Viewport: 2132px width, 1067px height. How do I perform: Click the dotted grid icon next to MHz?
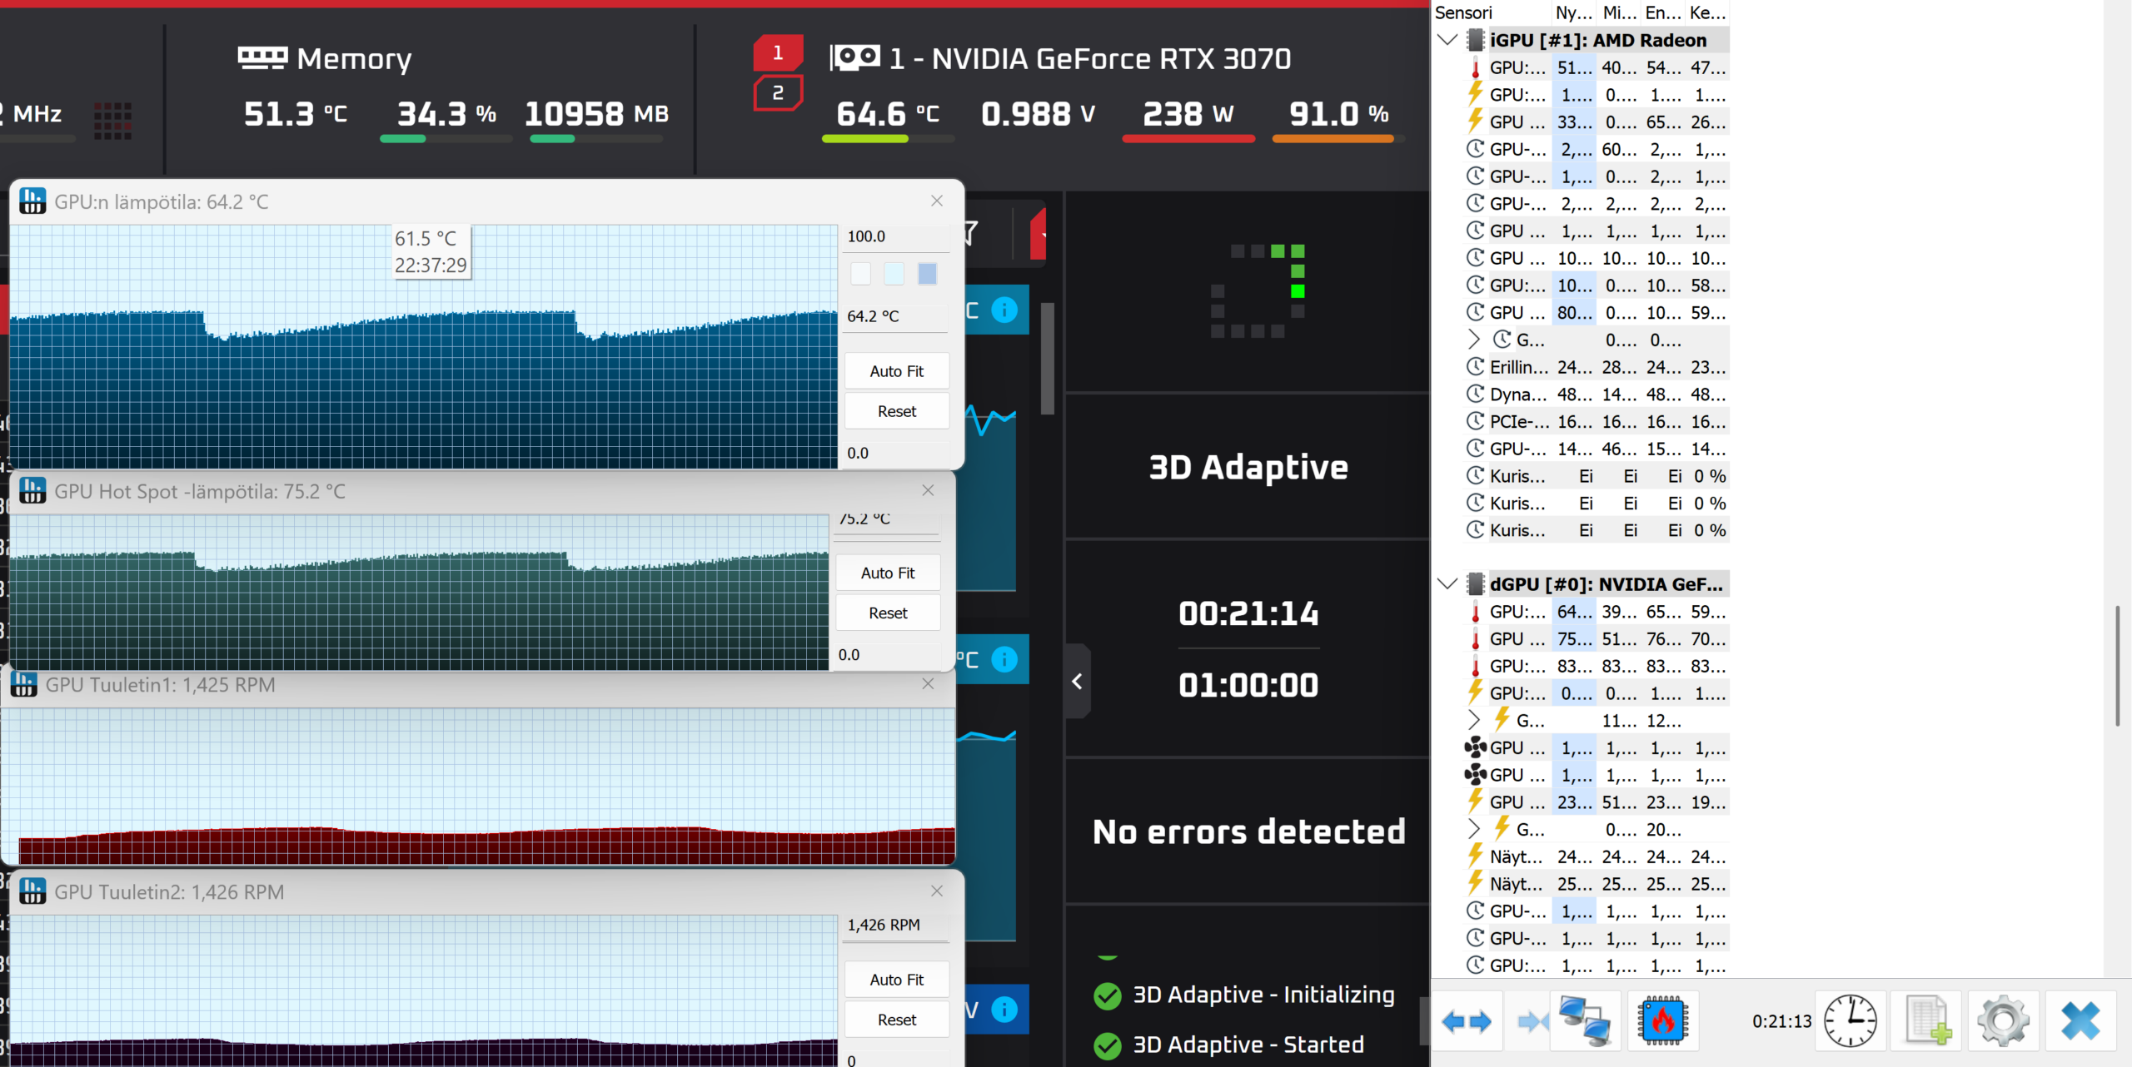[112, 121]
